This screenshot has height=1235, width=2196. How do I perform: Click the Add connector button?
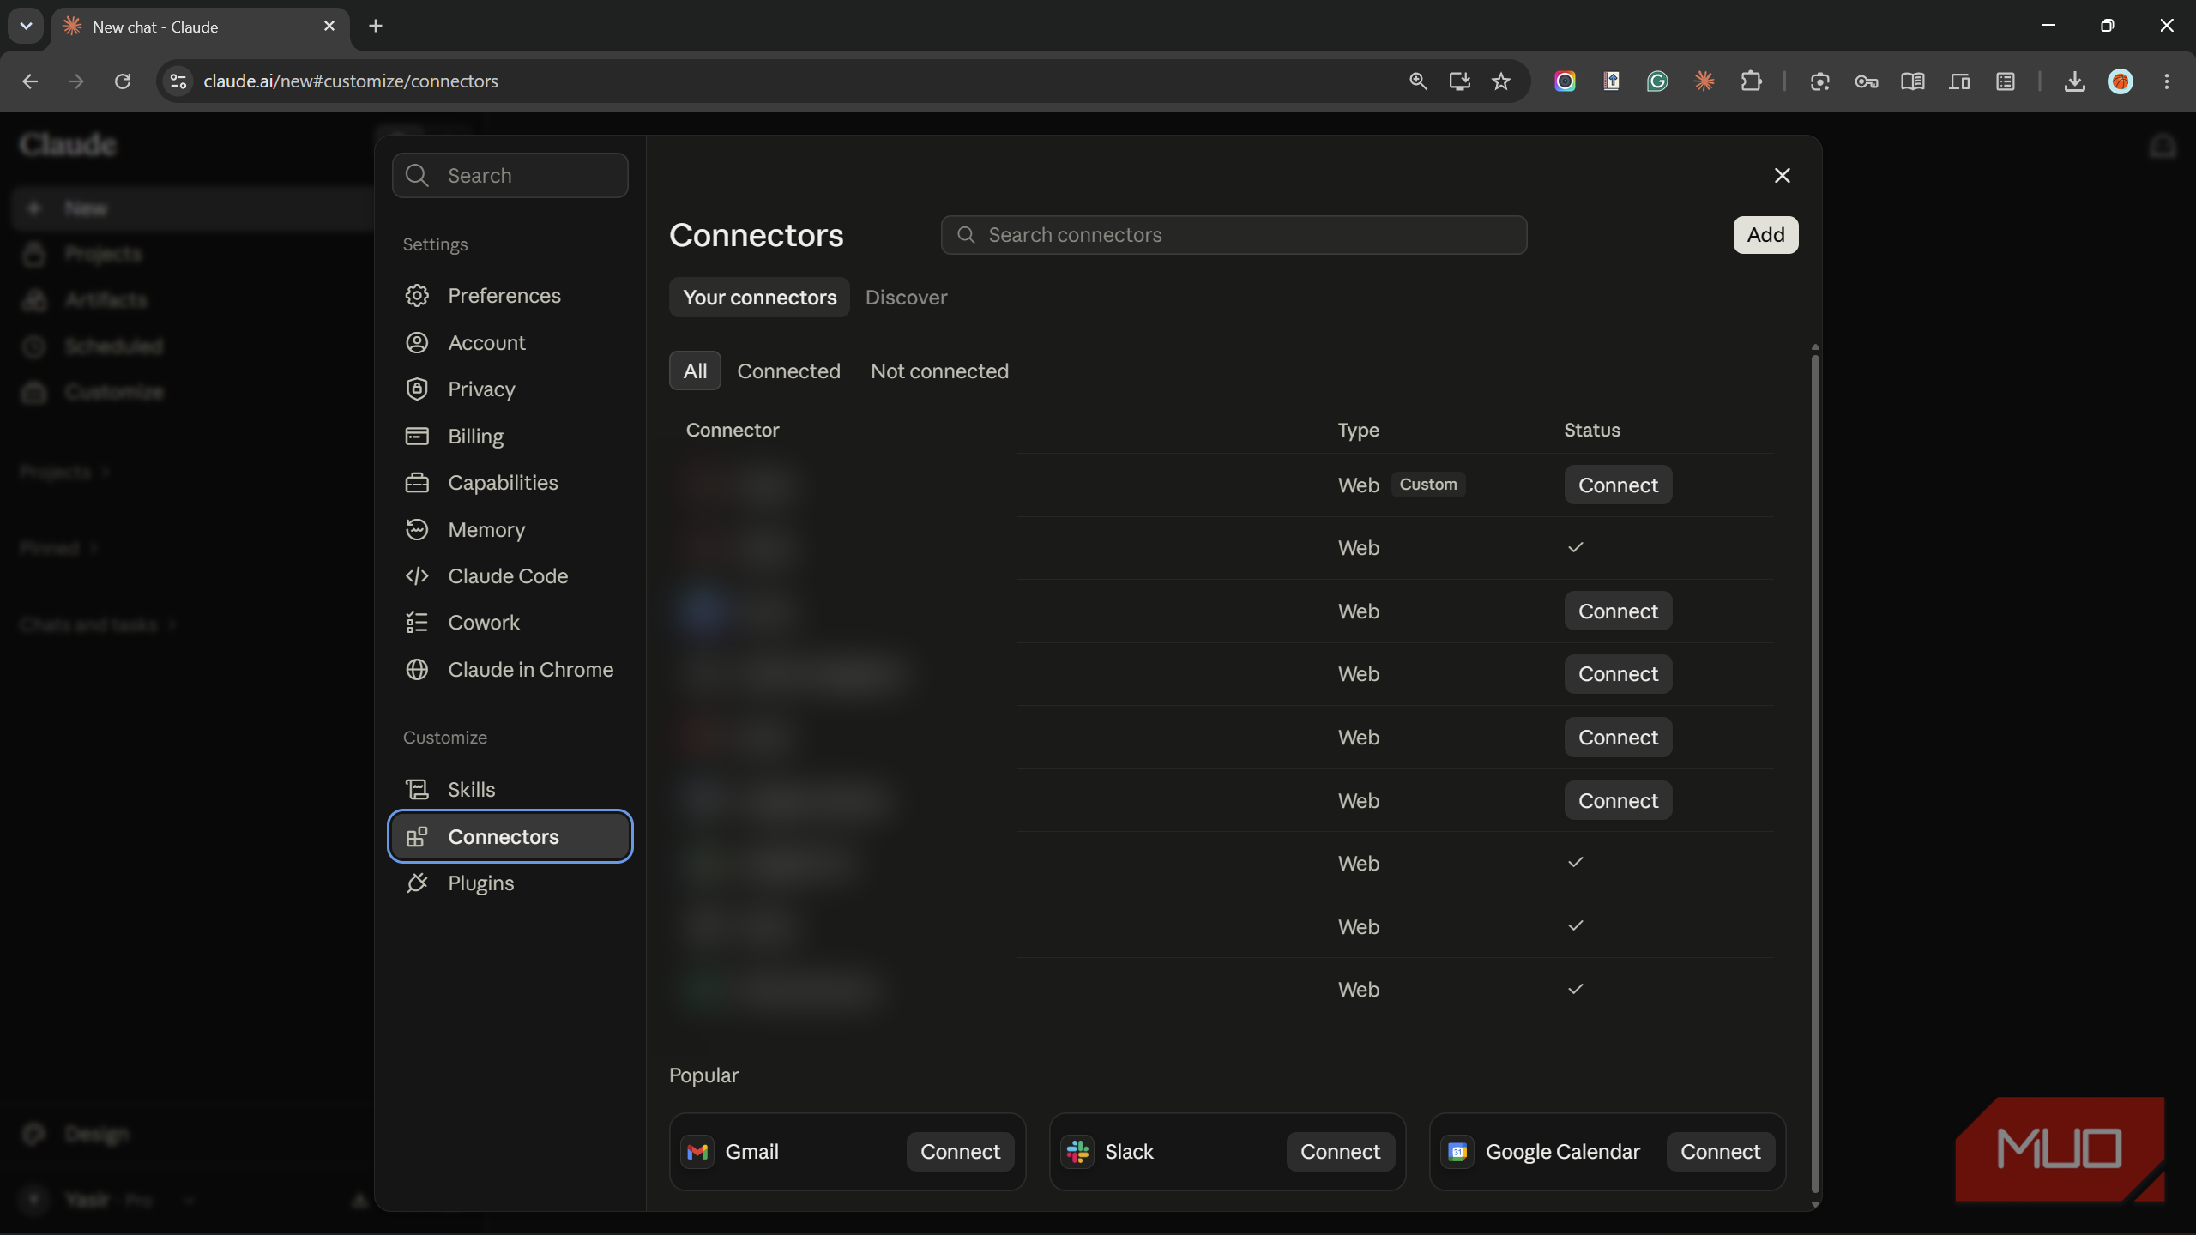click(x=1765, y=235)
